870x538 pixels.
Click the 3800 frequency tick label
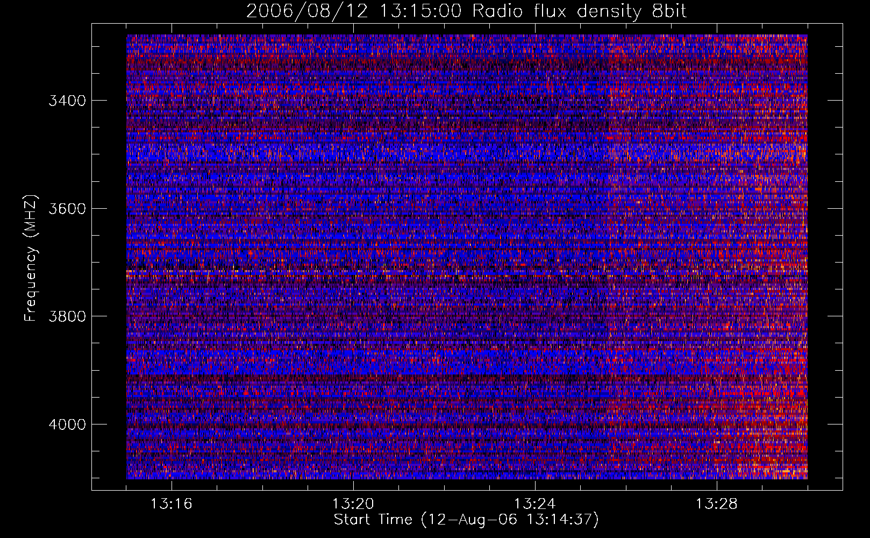tap(67, 316)
